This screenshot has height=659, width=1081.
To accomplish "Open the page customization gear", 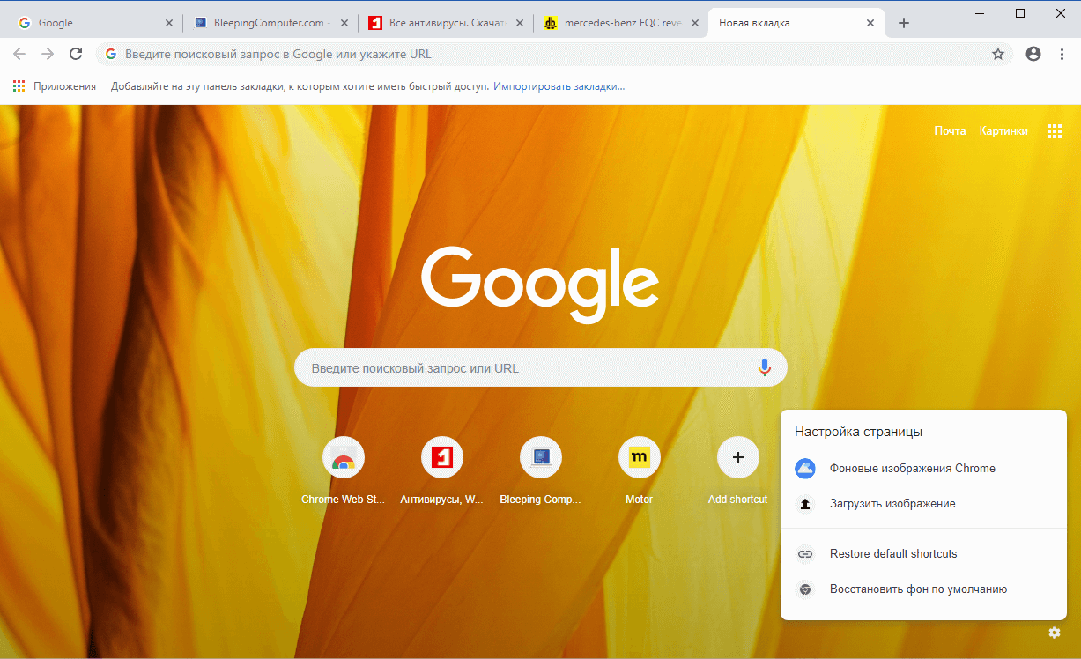I will click(x=1054, y=633).
